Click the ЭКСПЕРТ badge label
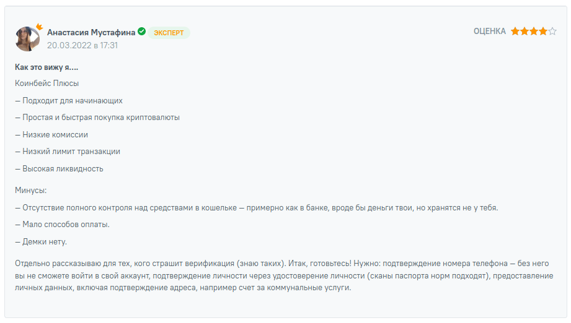 pyautogui.click(x=169, y=33)
